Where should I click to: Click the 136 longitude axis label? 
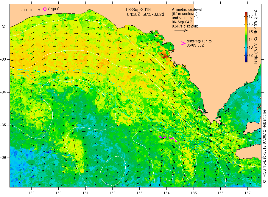click(x=220, y=193)
